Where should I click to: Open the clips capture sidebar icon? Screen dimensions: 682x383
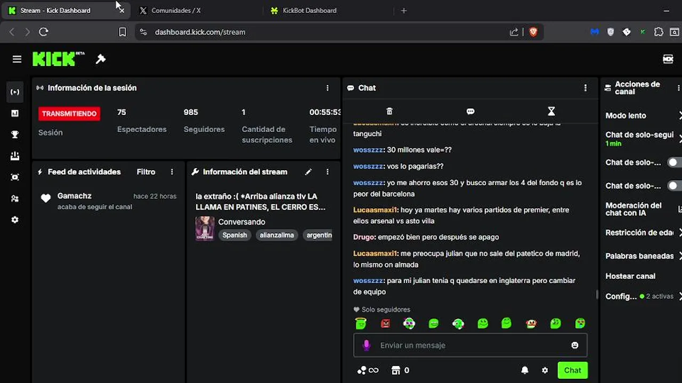point(15,177)
